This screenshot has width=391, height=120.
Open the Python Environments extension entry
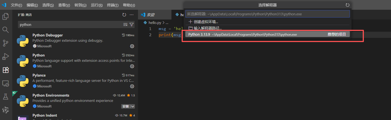point(76,101)
